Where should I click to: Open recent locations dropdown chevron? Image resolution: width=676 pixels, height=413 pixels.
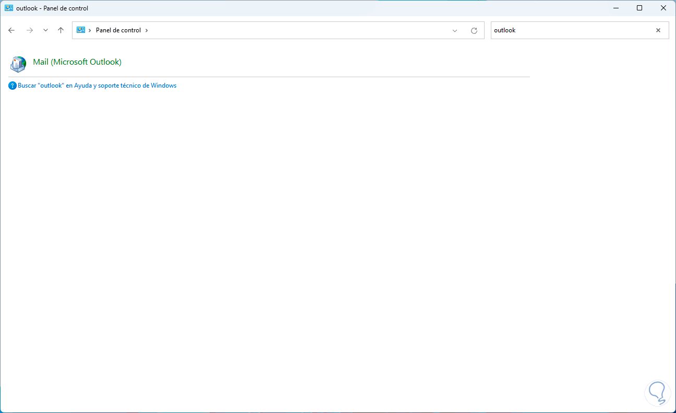45,30
